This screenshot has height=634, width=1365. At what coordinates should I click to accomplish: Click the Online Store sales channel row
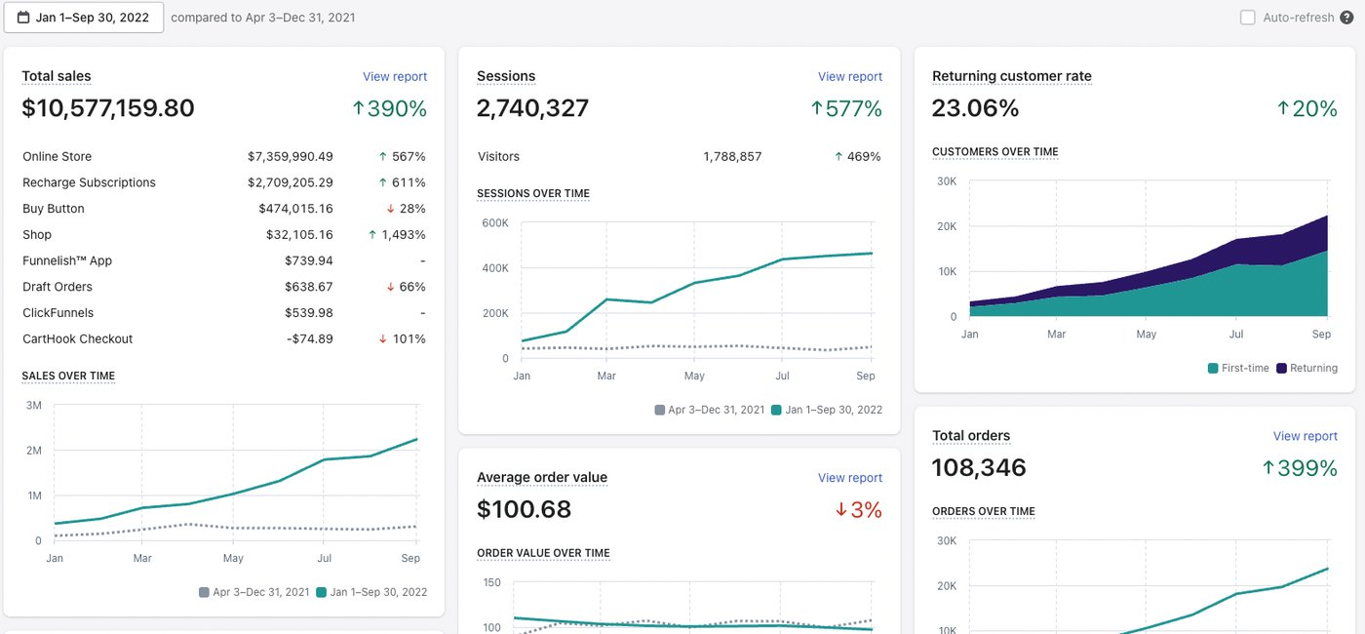(224, 156)
